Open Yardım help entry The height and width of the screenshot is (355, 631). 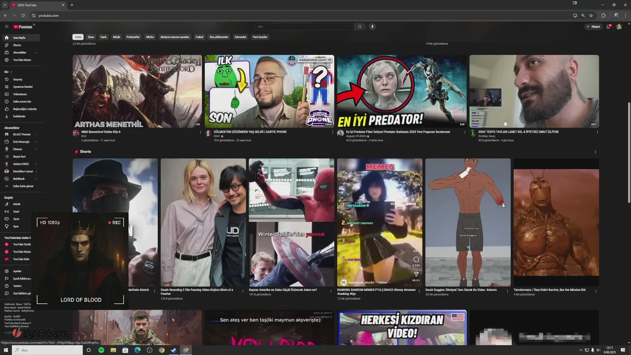[17, 286]
